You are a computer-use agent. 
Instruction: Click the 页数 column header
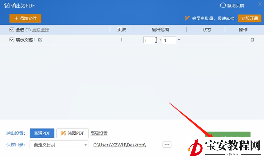click(x=122, y=30)
